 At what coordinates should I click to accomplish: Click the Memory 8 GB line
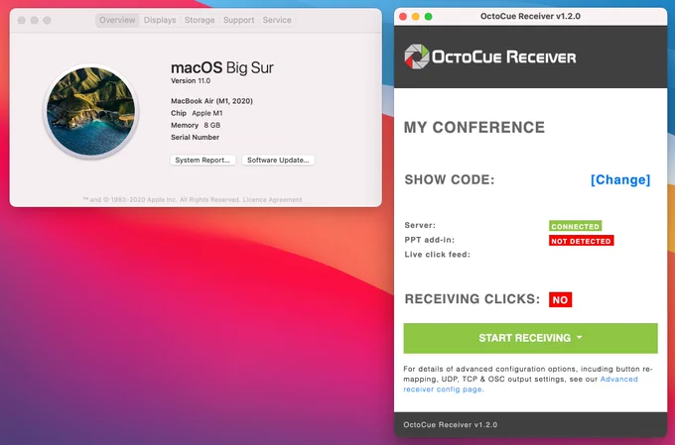click(x=196, y=125)
